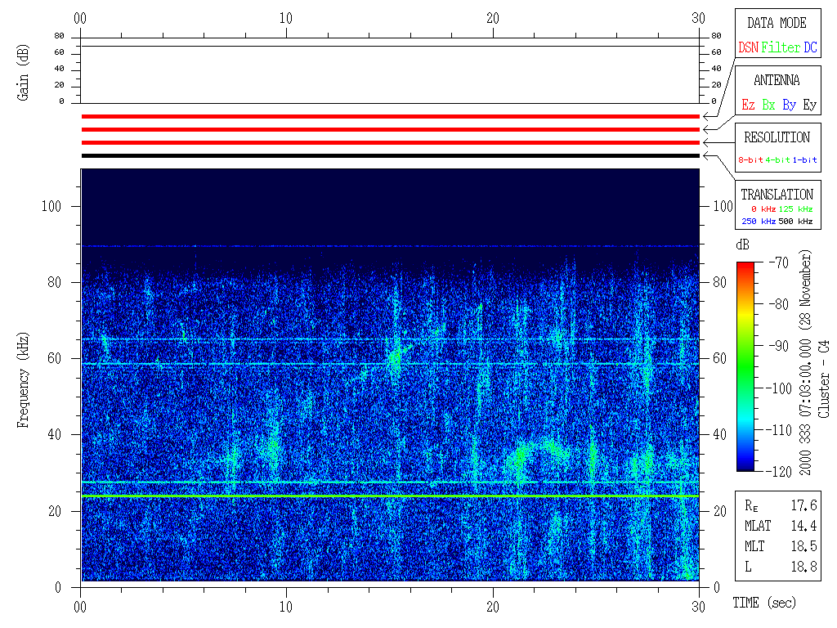
Task: Click the black Ey antenna label
Action: click(x=809, y=105)
